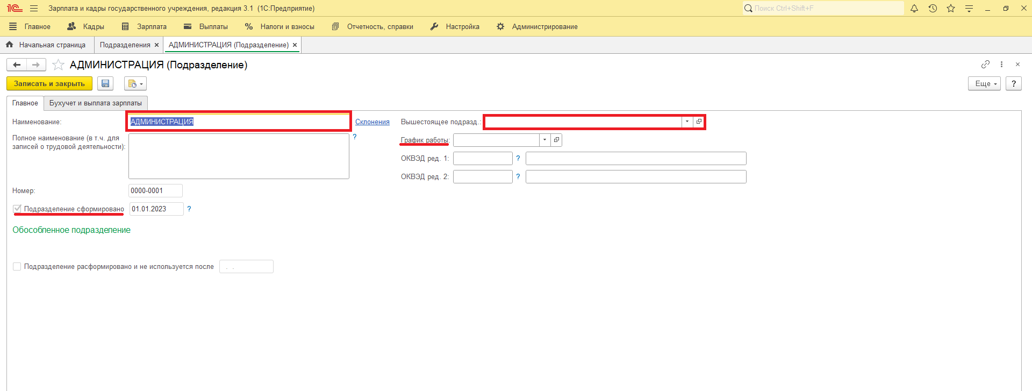The image size is (1032, 391).
Task: Click the График работы input field
Action: [497, 140]
